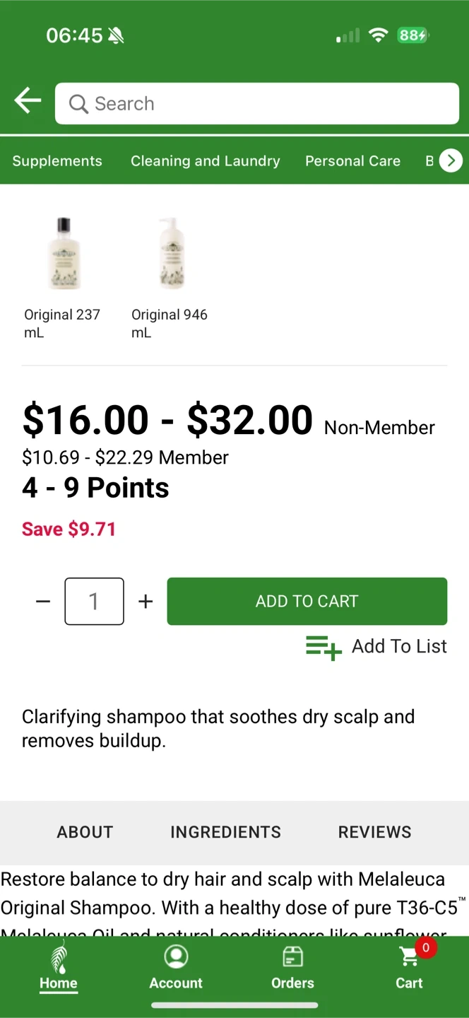Screen dimensions: 469x1018
Task: Tap the Add To List icon
Action: click(323, 647)
